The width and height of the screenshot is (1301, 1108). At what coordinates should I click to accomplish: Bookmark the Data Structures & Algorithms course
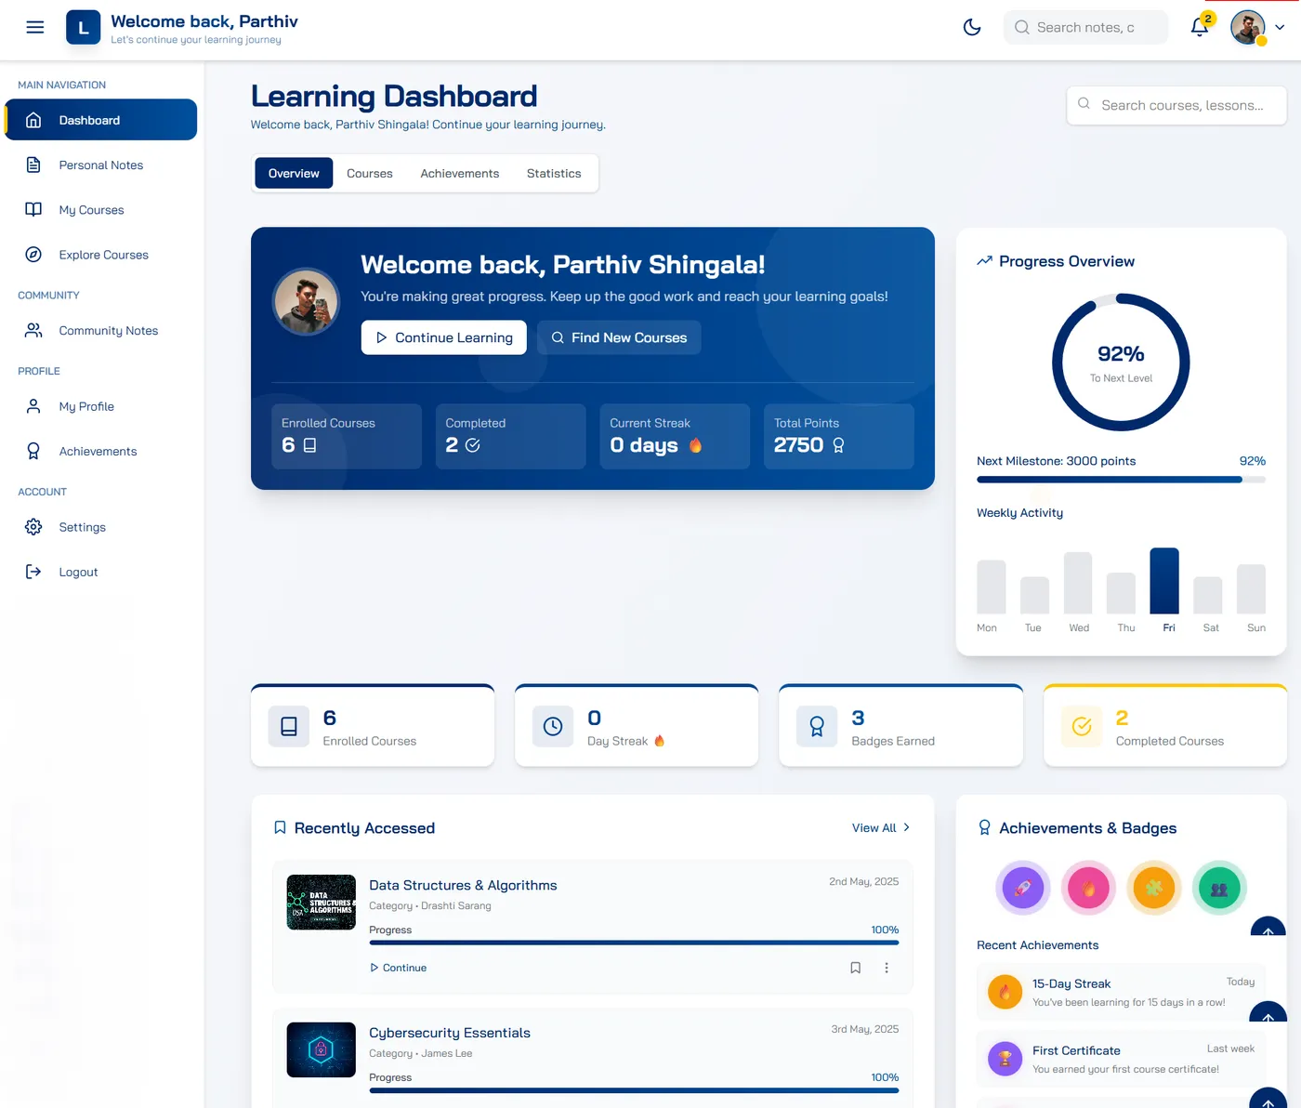pos(855,968)
